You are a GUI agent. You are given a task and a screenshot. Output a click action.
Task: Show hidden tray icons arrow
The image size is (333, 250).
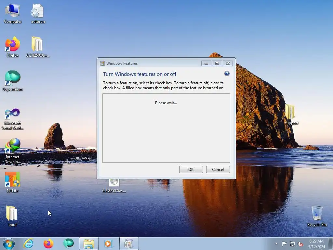click(276, 244)
